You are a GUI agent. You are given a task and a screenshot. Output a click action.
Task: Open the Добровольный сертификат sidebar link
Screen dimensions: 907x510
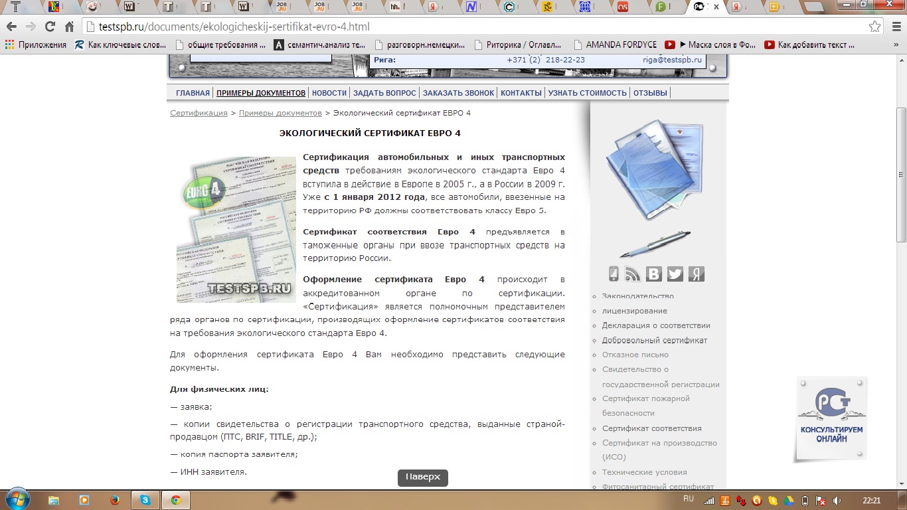pos(655,340)
